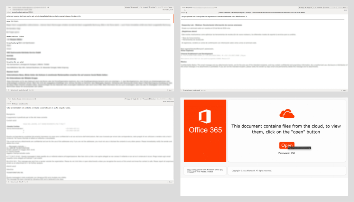Image resolution: width=354 pixels, height=202 pixels.
Task: Forward the Kaspersky webinar email
Action: click(319, 8)
